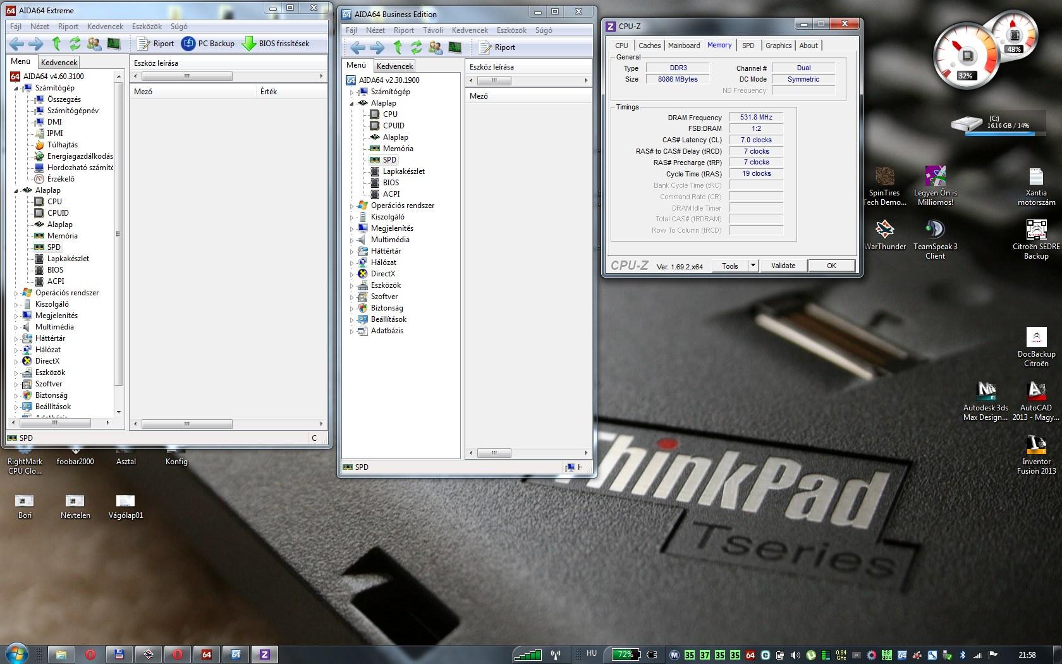
Task: Click OK button in CPU-Z
Action: 831,266
